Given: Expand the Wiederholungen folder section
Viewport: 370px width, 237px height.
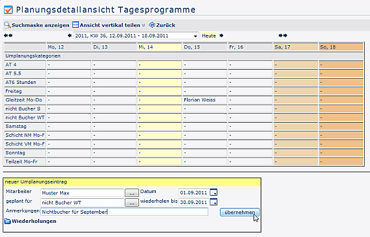Looking at the screenshot, I should 30,222.
